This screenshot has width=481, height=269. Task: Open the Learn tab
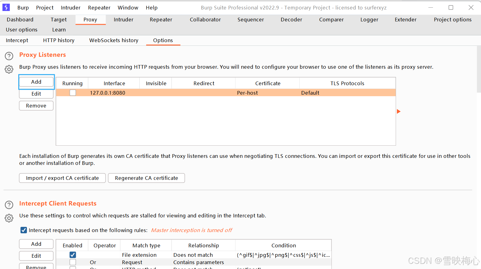click(59, 30)
